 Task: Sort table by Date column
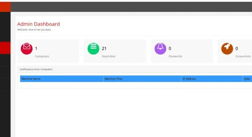tap(247, 79)
